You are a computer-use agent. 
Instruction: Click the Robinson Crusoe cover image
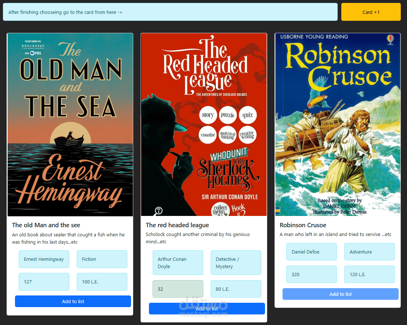[338, 124]
